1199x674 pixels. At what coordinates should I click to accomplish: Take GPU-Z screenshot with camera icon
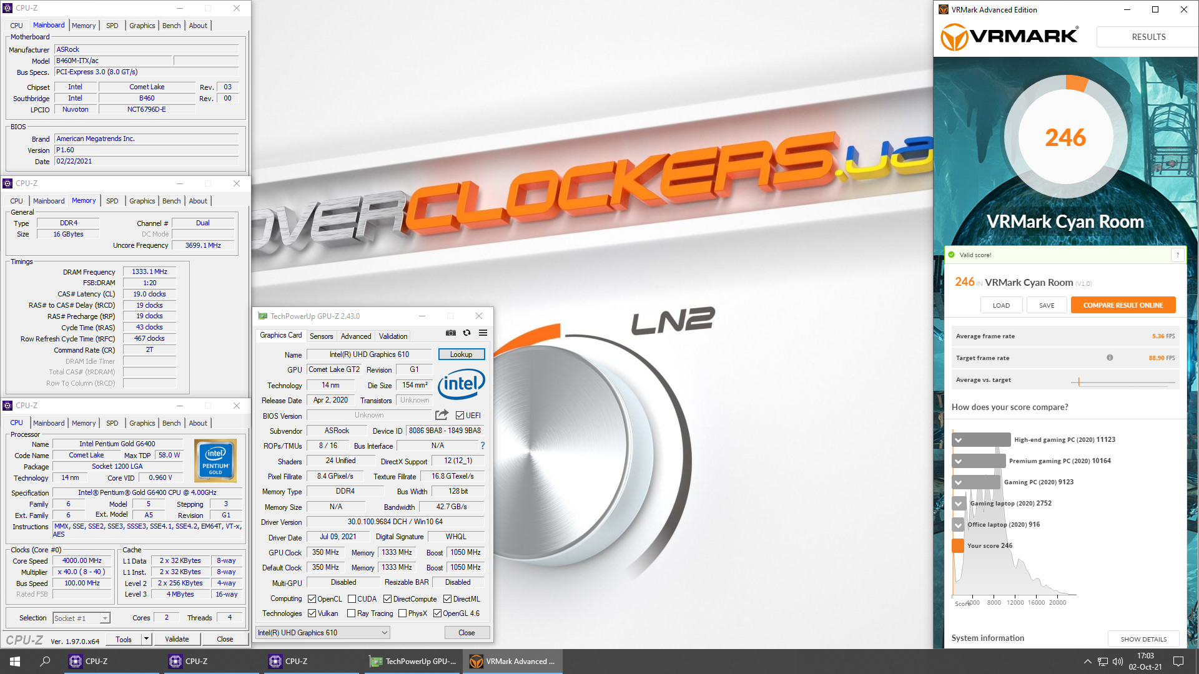tap(451, 333)
